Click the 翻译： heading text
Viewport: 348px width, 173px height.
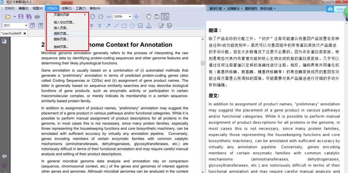click(x=215, y=30)
